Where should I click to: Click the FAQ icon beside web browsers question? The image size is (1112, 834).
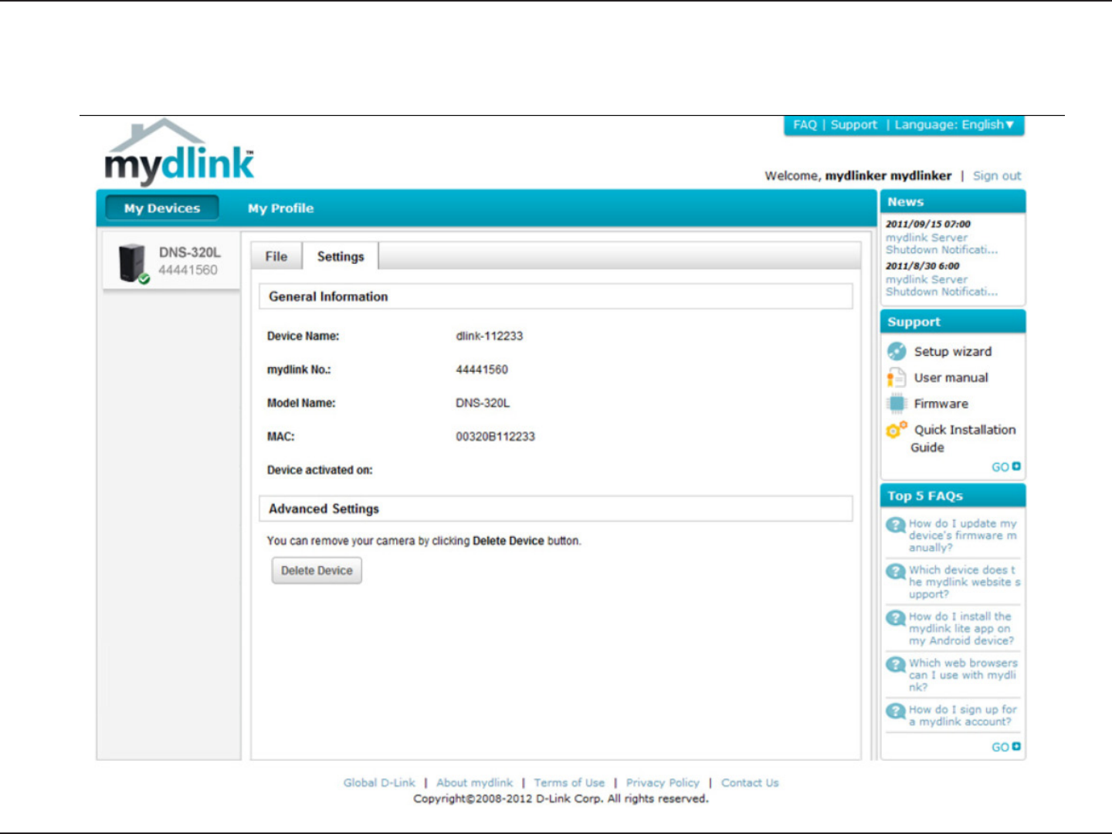(x=896, y=664)
